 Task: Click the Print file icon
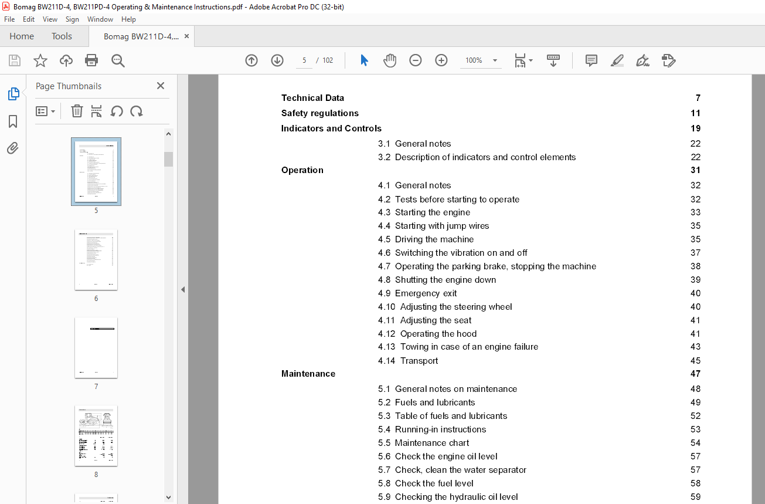[x=91, y=60]
